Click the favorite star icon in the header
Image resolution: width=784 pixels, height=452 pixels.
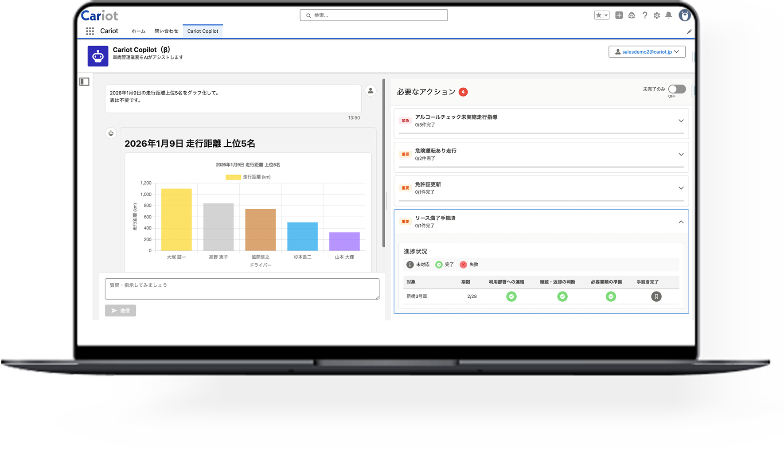pyautogui.click(x=598, y=15)
